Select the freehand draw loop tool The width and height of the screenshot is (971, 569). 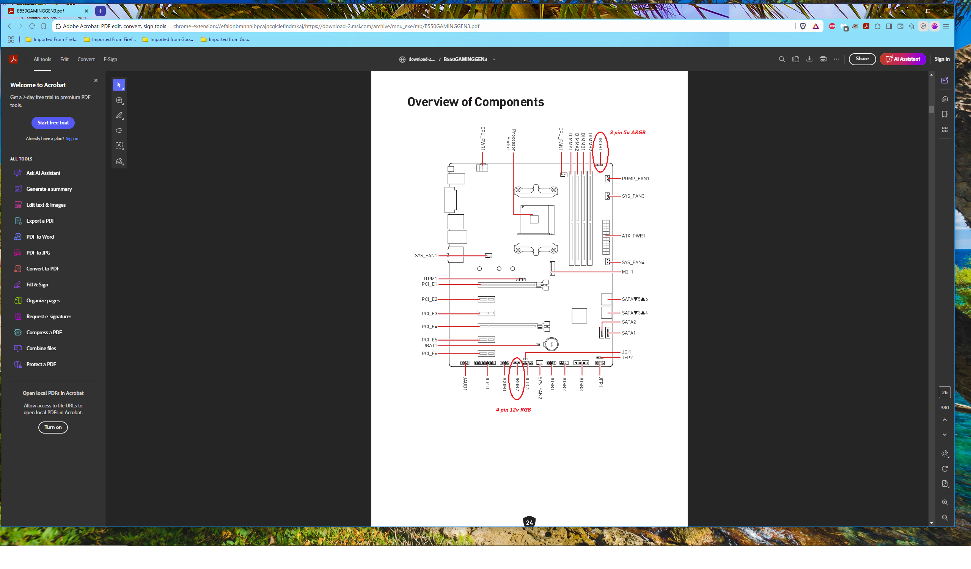pos(119,130)
